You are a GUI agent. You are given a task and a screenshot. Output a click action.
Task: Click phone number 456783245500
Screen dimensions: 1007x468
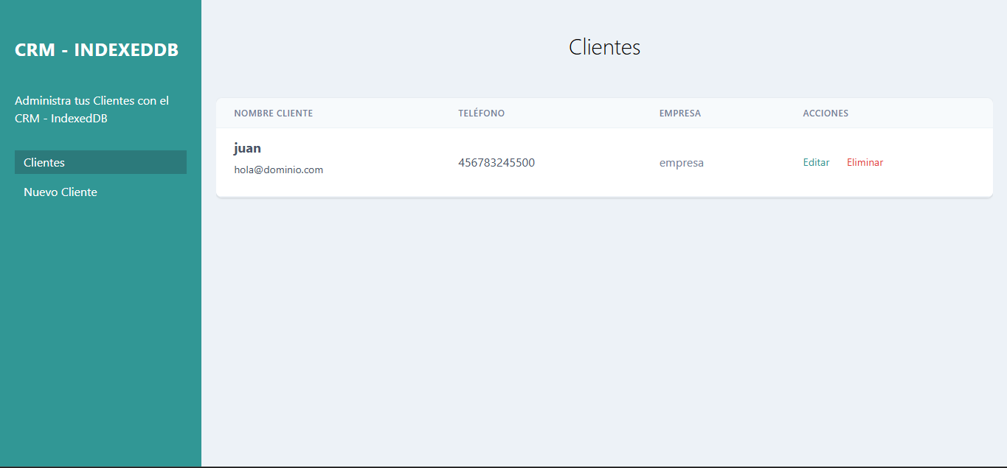click(496, 162)
